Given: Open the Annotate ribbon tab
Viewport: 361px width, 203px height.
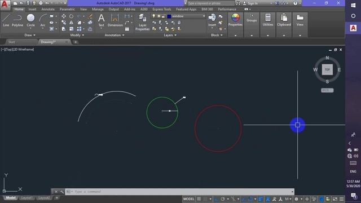Looking at the screenshot, I should [48, 9].
